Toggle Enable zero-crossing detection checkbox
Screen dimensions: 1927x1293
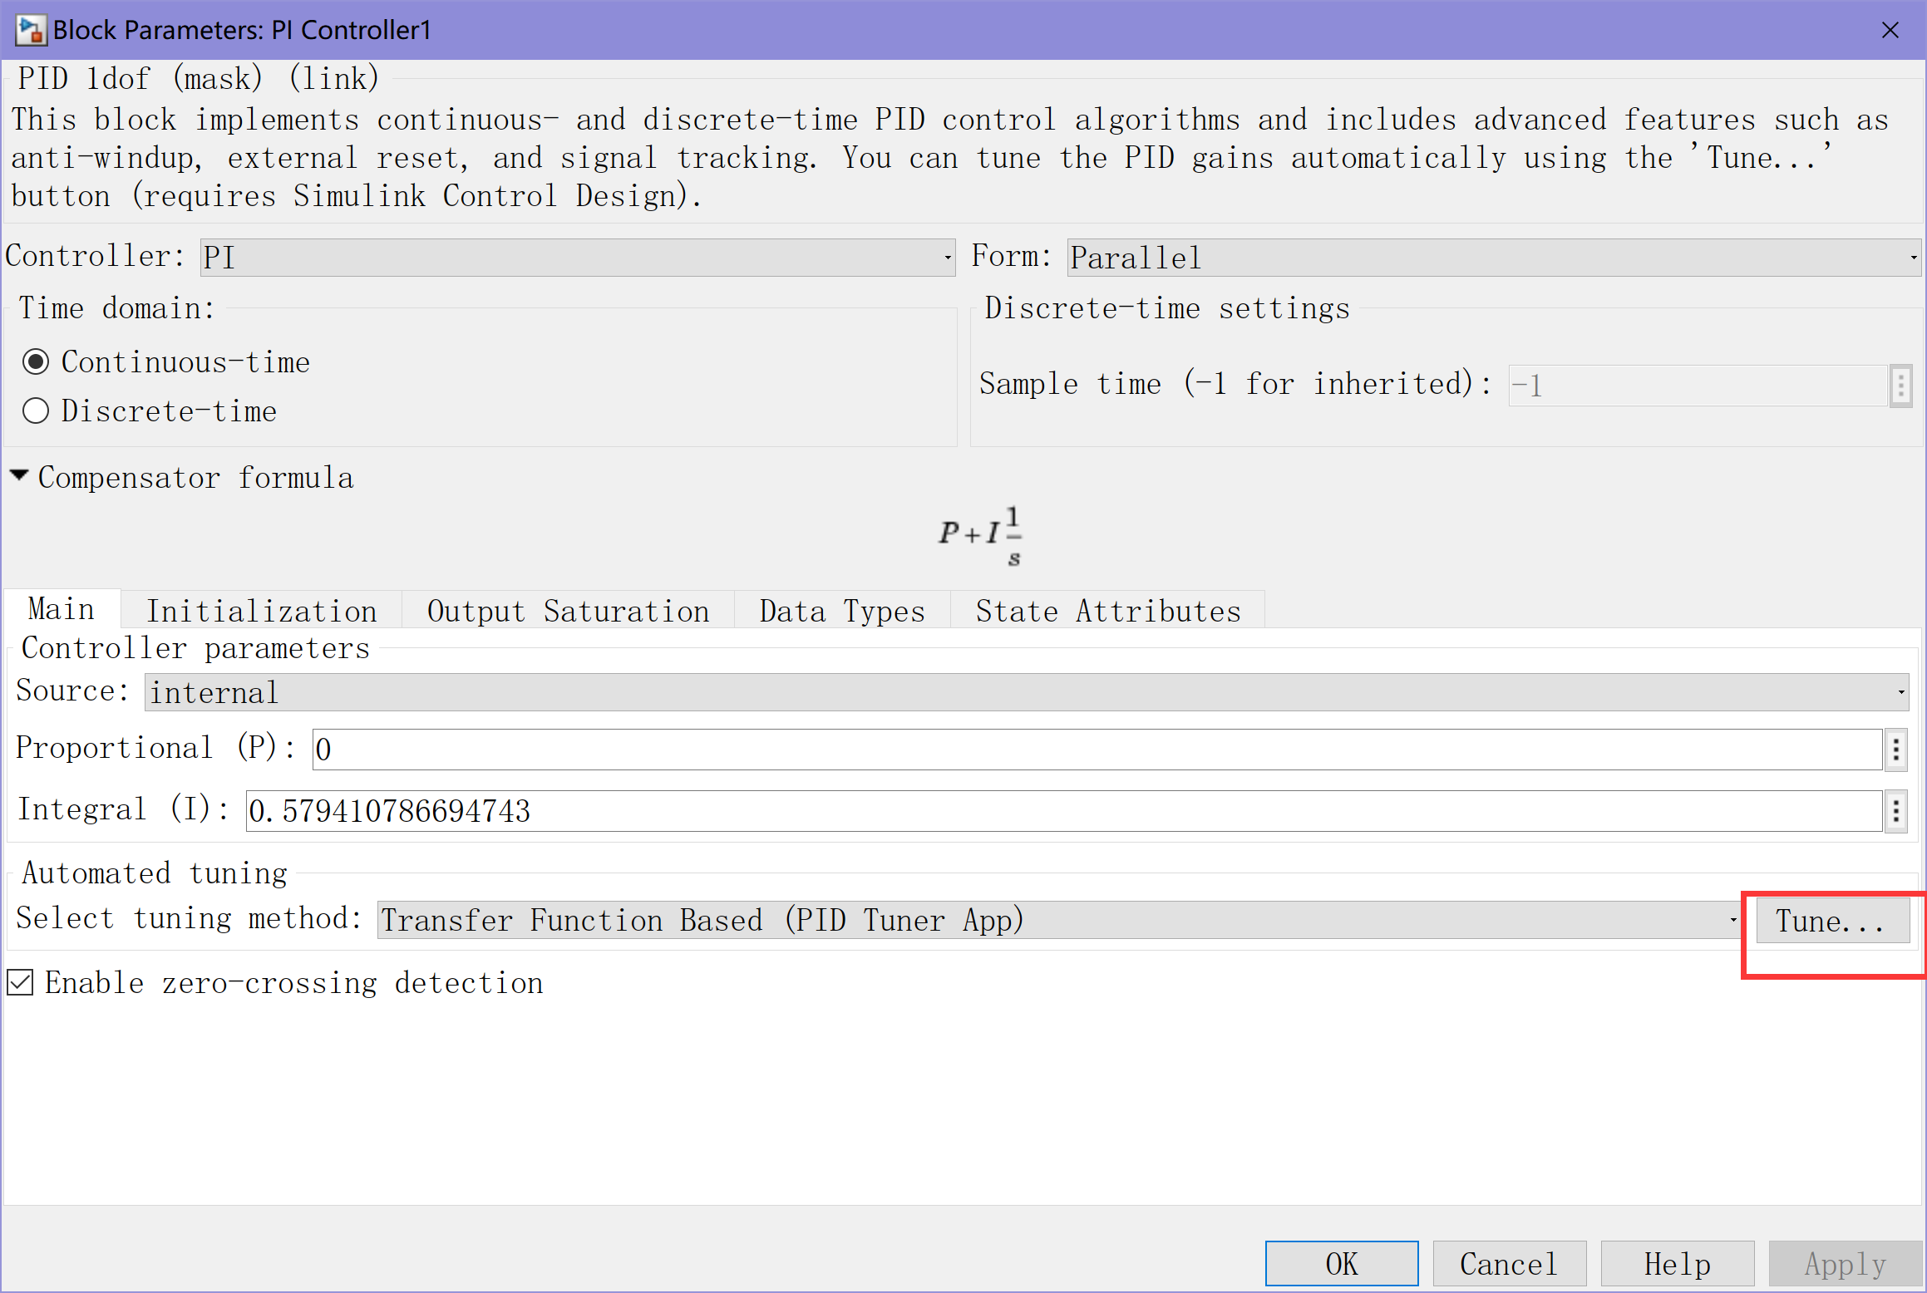tap(21, 983)
